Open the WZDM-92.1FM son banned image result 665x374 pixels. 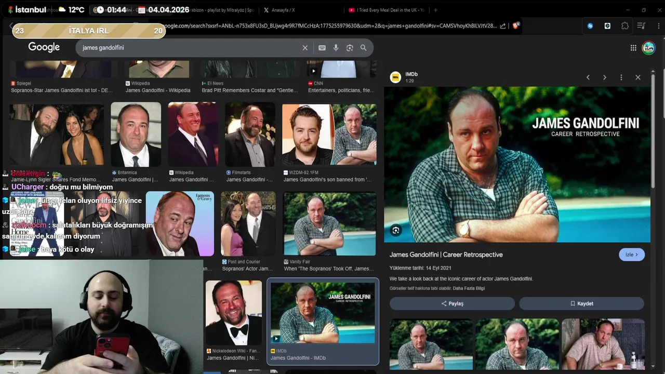(329, 135)
